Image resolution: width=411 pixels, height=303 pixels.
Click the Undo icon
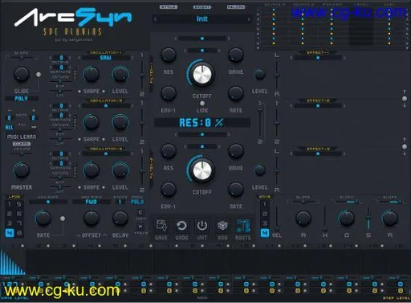point(181,226)
